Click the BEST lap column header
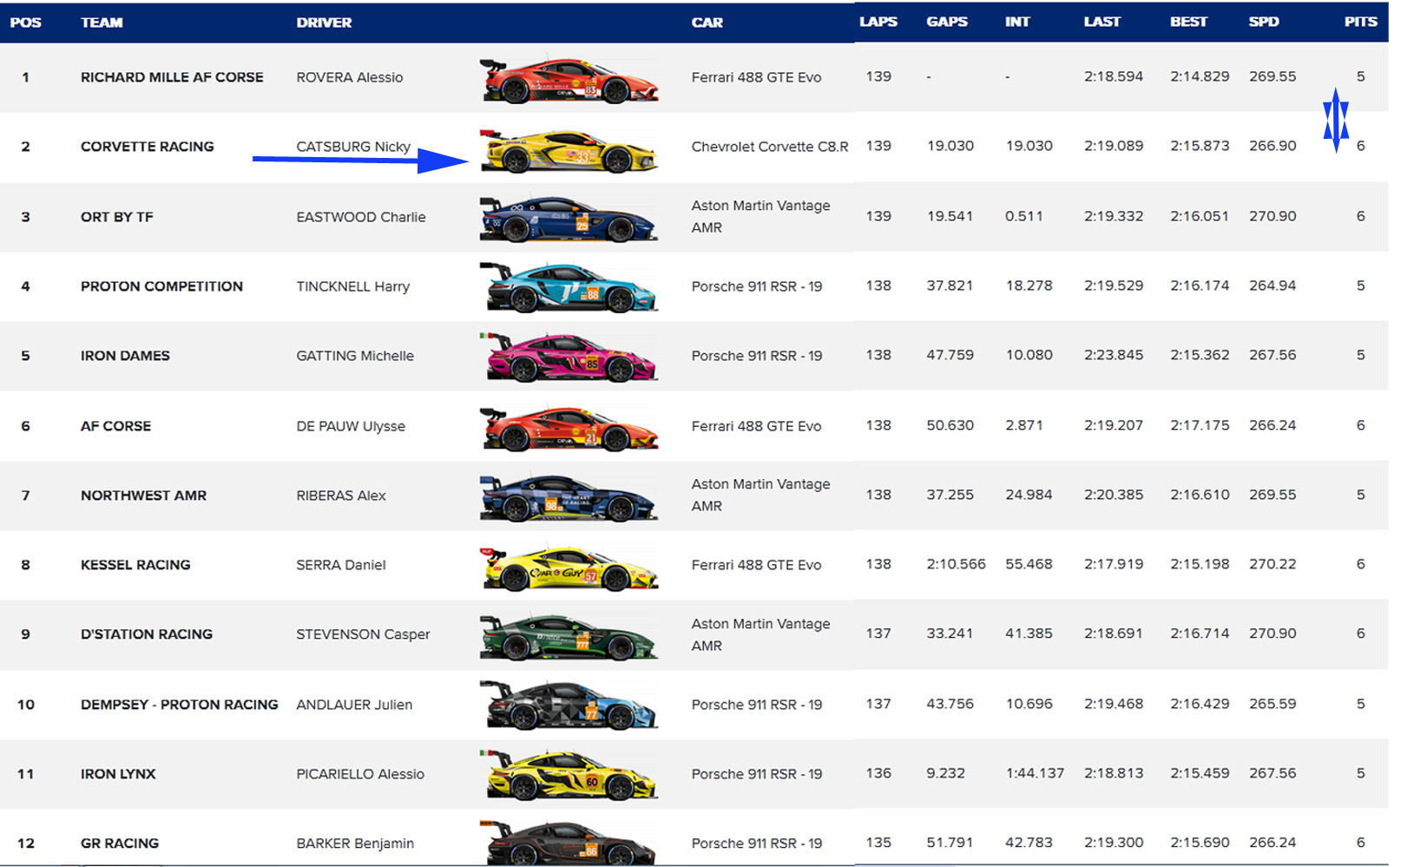 point(1187,22)
